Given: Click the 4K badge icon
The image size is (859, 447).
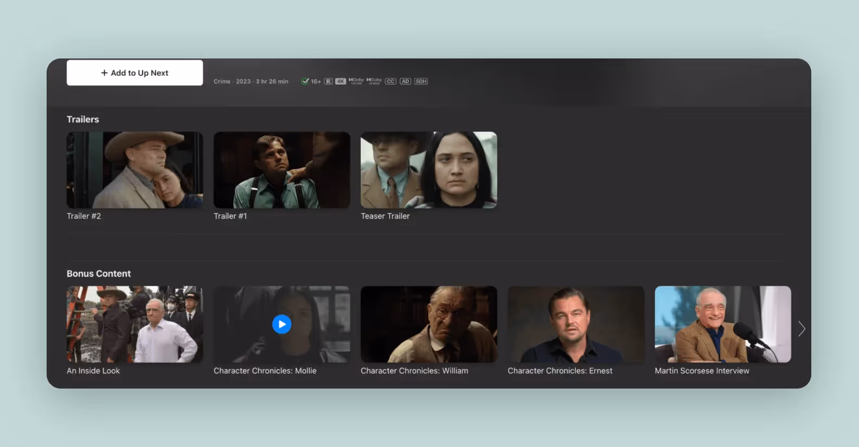Looking at the screenshot, I should pos(341,81).
